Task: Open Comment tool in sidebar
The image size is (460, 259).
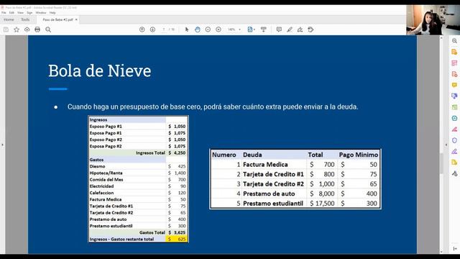Action: click(454, 85)
